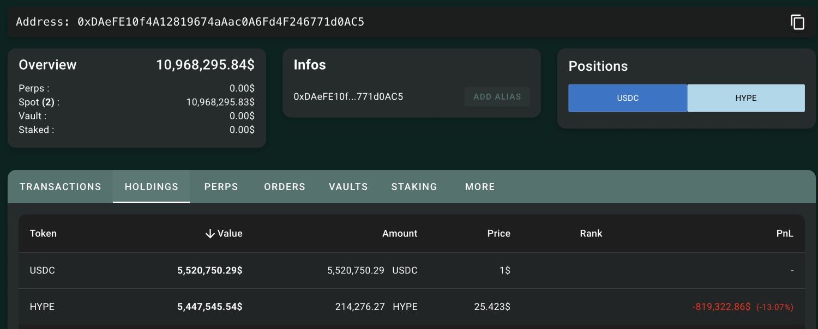Select the USDC position toggle
Screen dimensions: 818x329
coord(628,98)
